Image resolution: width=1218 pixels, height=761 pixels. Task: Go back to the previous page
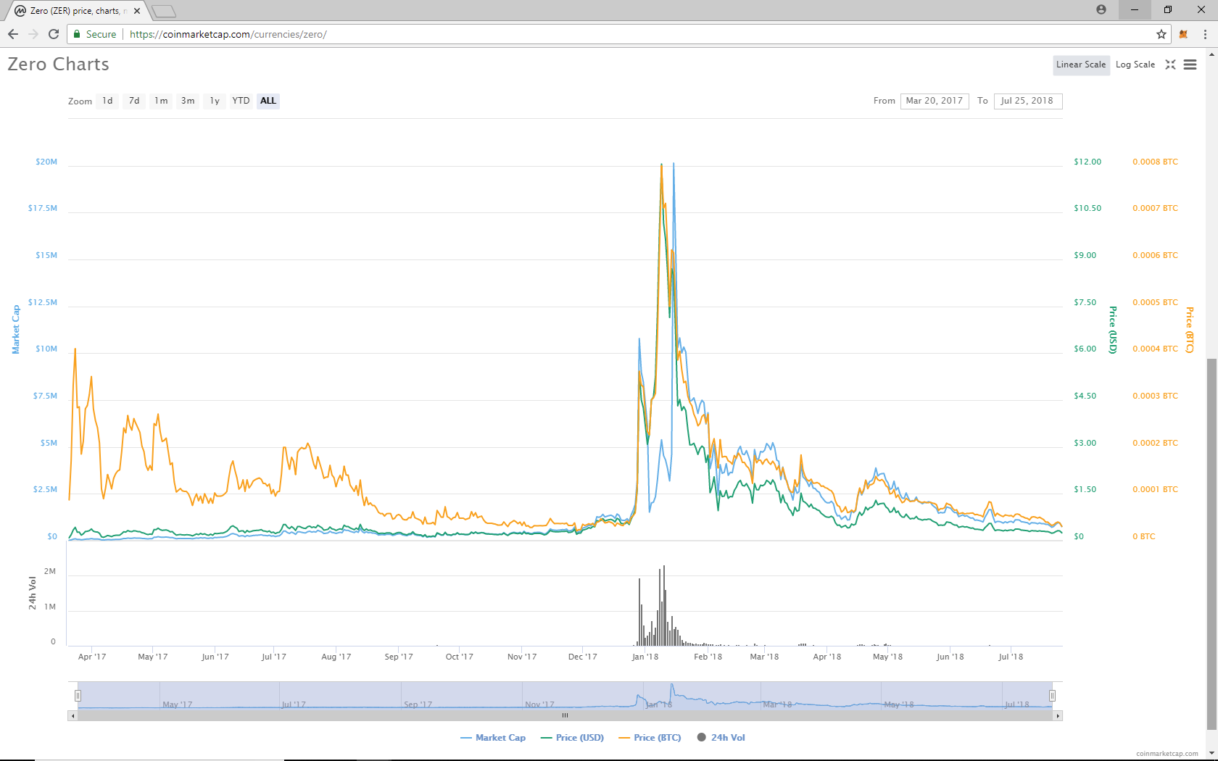13,34
